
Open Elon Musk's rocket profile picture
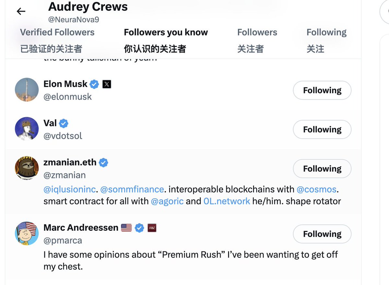coord(27,90)
